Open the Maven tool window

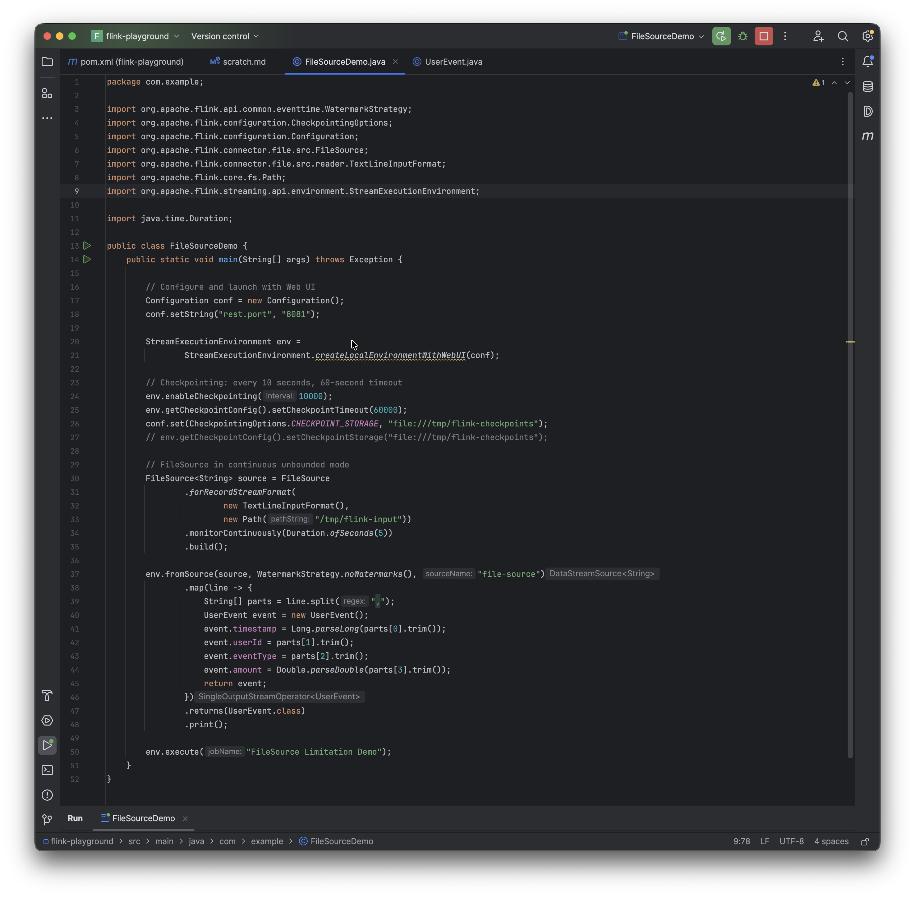(867, 136)
